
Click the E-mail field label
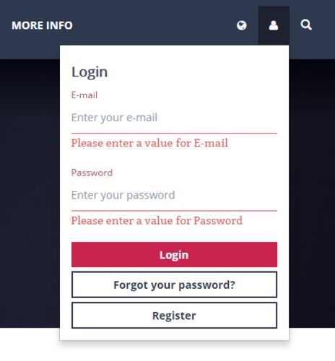coord(84,95)
